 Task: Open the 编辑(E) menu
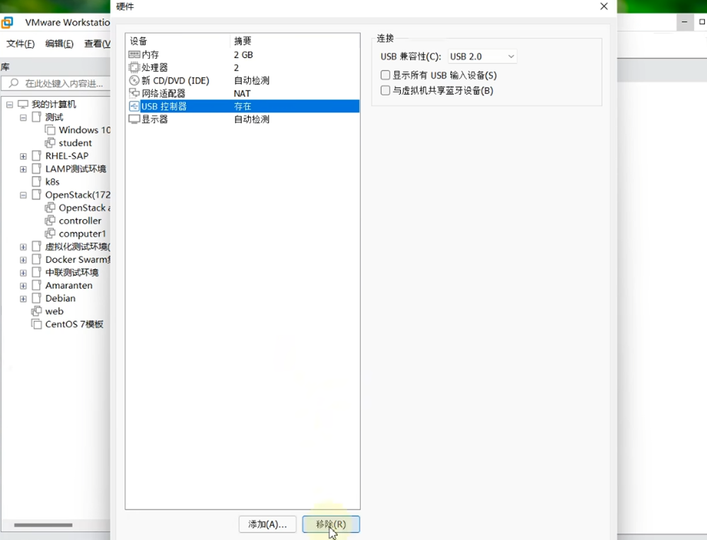59,44
